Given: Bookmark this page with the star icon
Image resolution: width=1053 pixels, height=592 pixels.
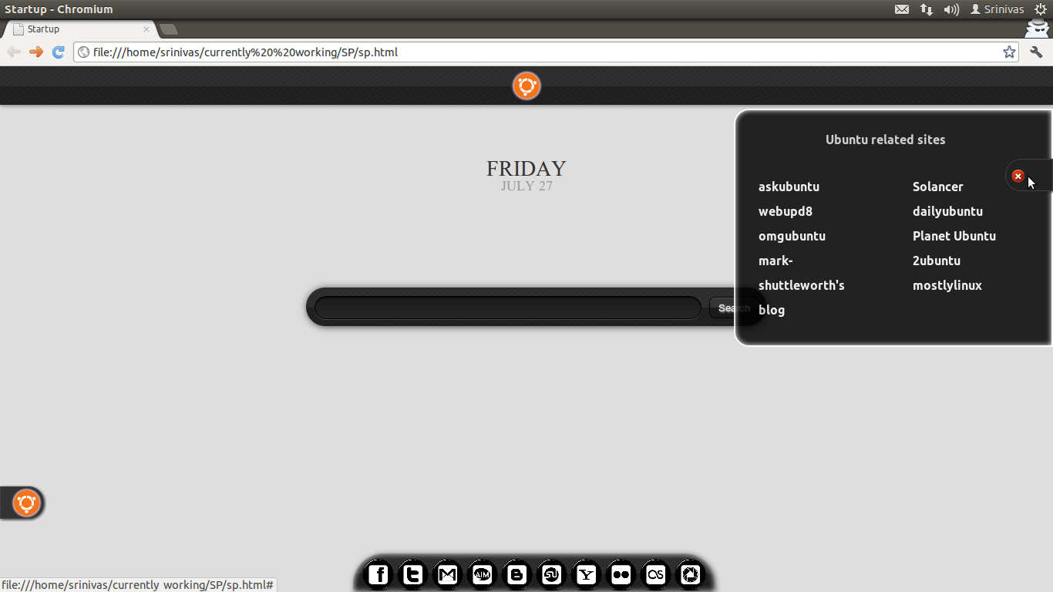Looking at the screenshot, I should coord(1009,52).
